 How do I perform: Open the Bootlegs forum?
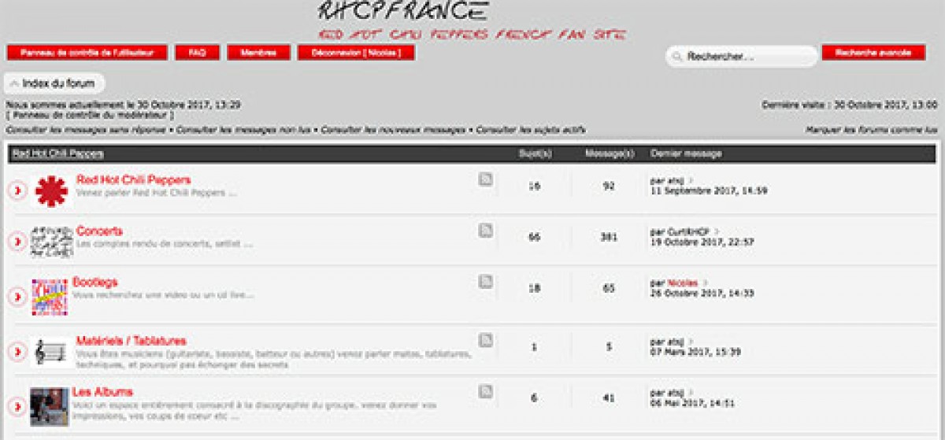(x=95, y=282)
